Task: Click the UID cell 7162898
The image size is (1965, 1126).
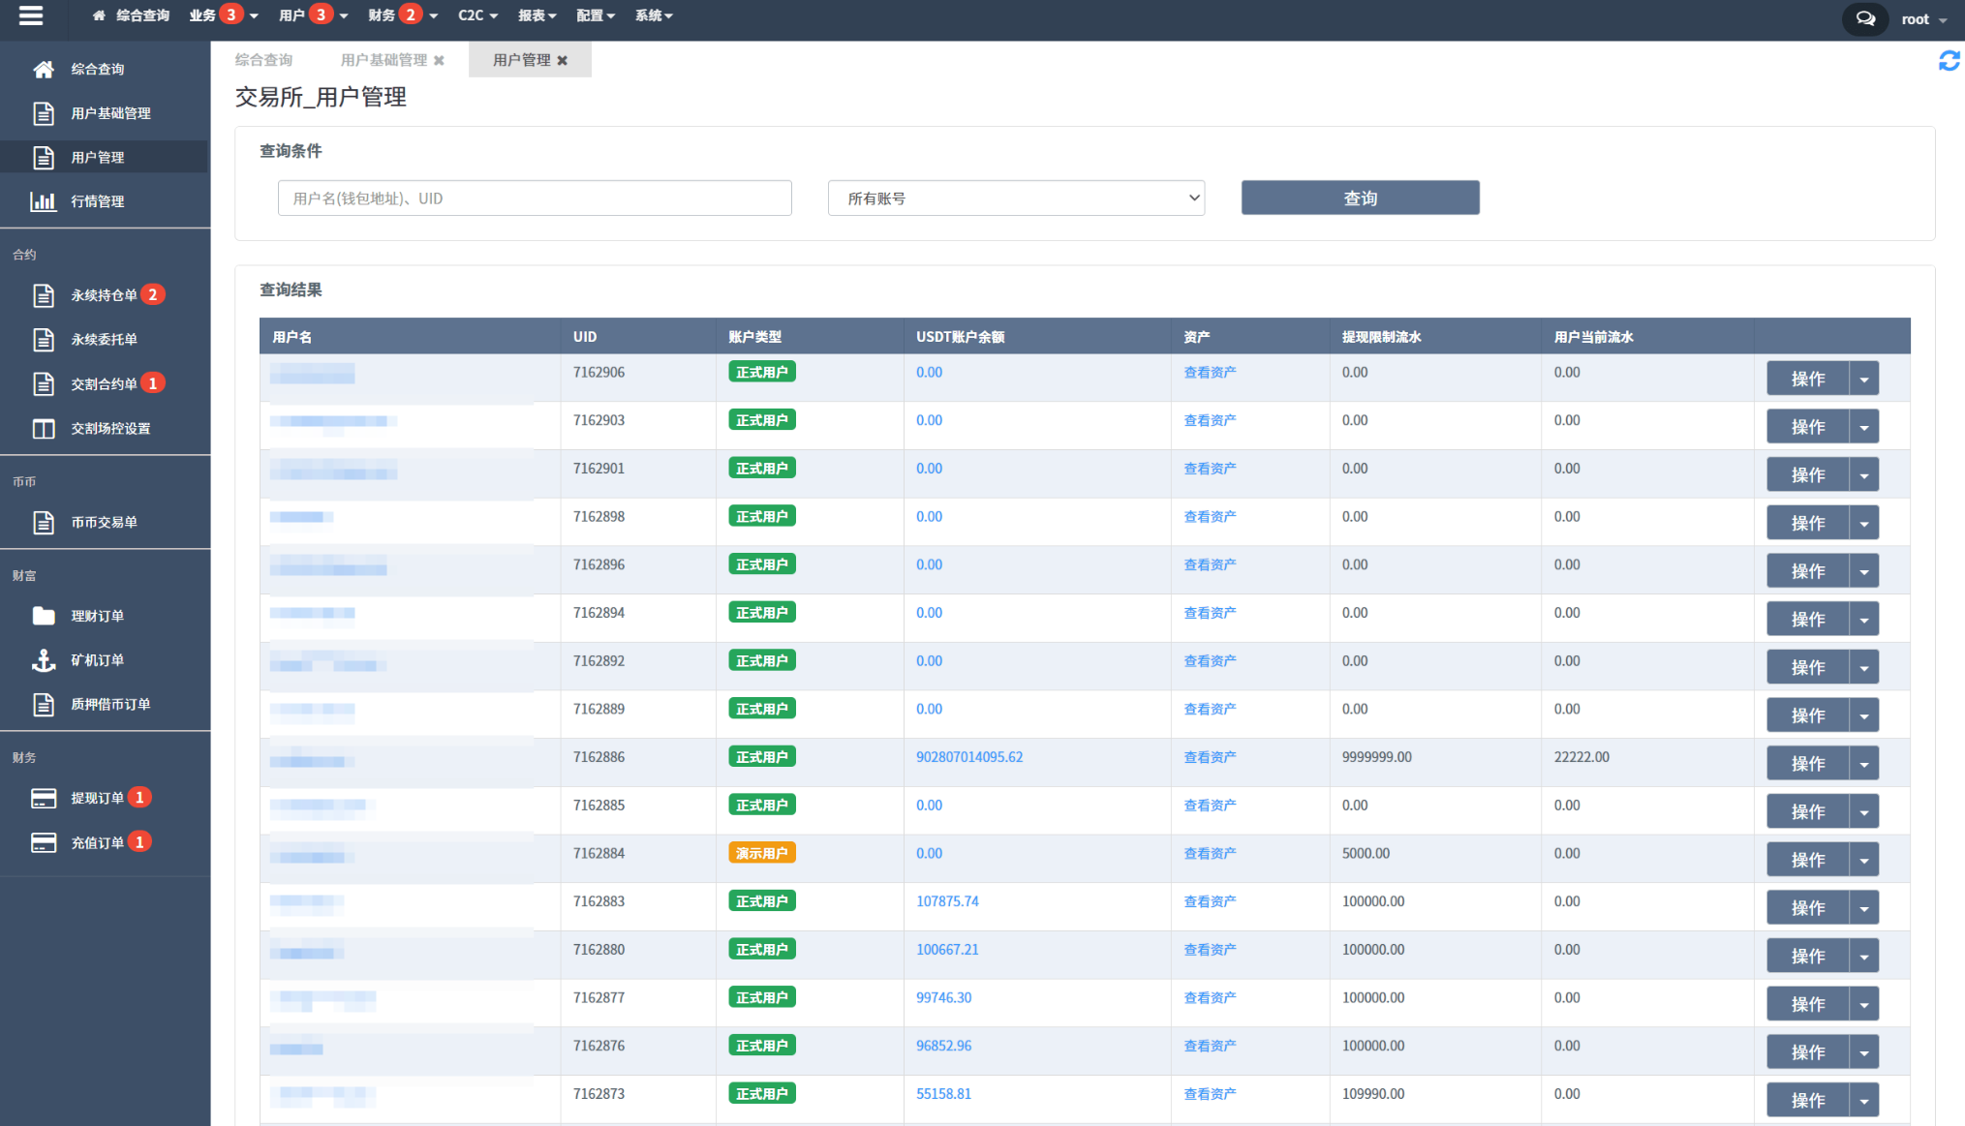Action: coord(599,516)
